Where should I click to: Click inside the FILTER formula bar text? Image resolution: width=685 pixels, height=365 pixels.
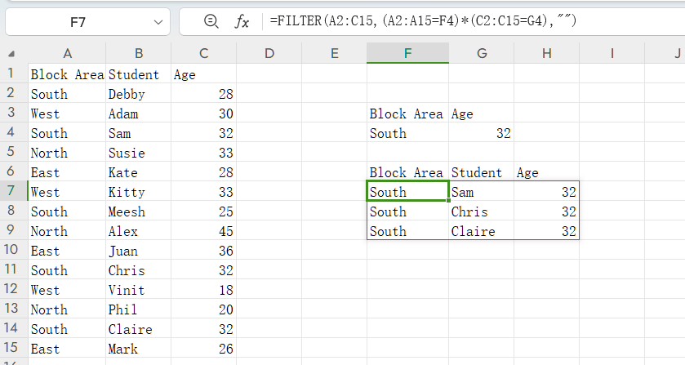[425, 22]
